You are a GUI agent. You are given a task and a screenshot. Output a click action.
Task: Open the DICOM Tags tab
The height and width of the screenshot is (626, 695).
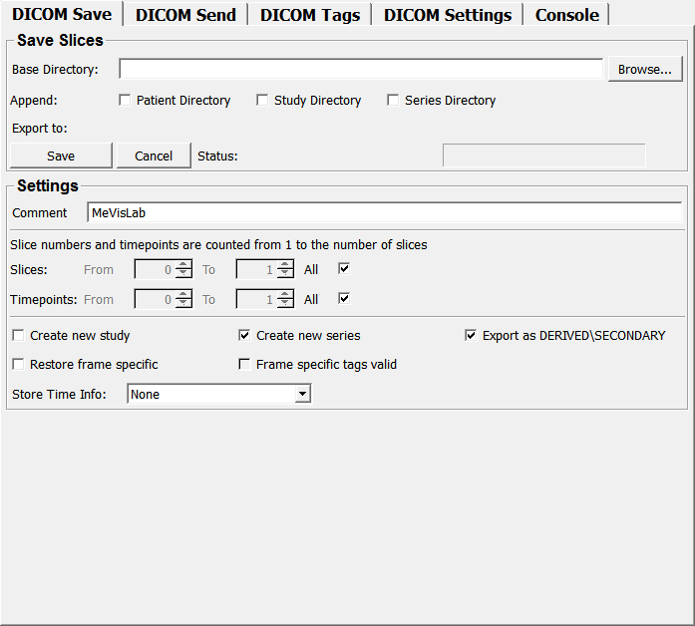pyautogui.click(x=310, y=15)
